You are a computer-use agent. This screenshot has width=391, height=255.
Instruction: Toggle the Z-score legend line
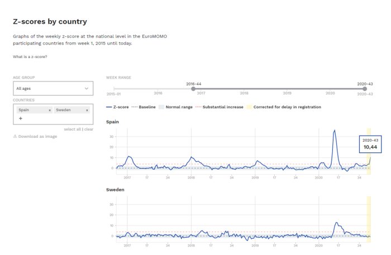(117, 107)
